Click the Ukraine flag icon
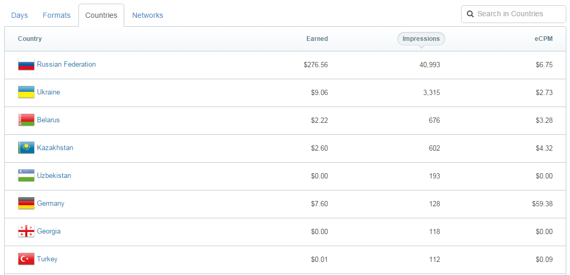The height and width of the screenshot is (275, 570). pyautogui.click(x=26, y=92)
